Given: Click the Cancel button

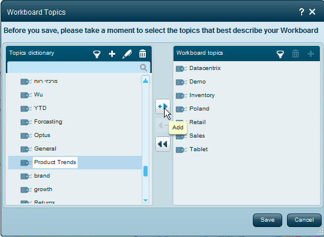Looking at the screenshot, I should 304,220.
